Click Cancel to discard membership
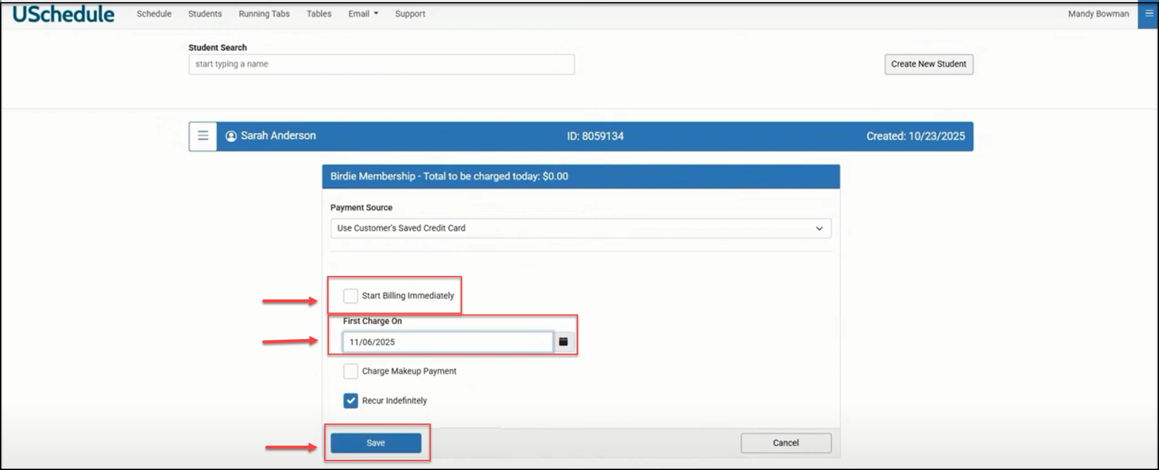This screenshot has height=470, width=1159. point(786,443)
